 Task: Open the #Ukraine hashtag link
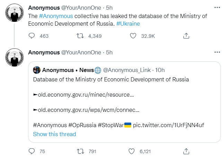(128, 24)
